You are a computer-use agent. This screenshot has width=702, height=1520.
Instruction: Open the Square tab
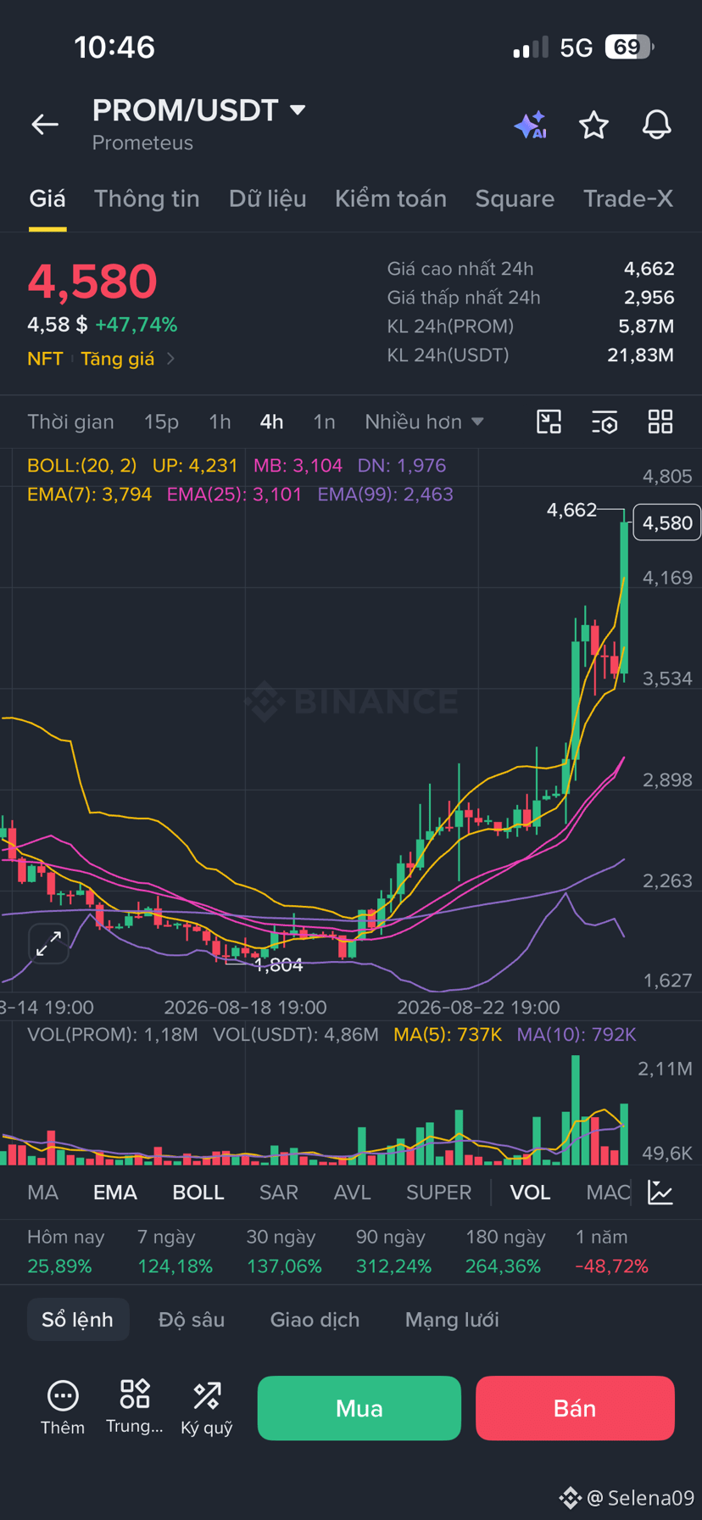[515, 198]
